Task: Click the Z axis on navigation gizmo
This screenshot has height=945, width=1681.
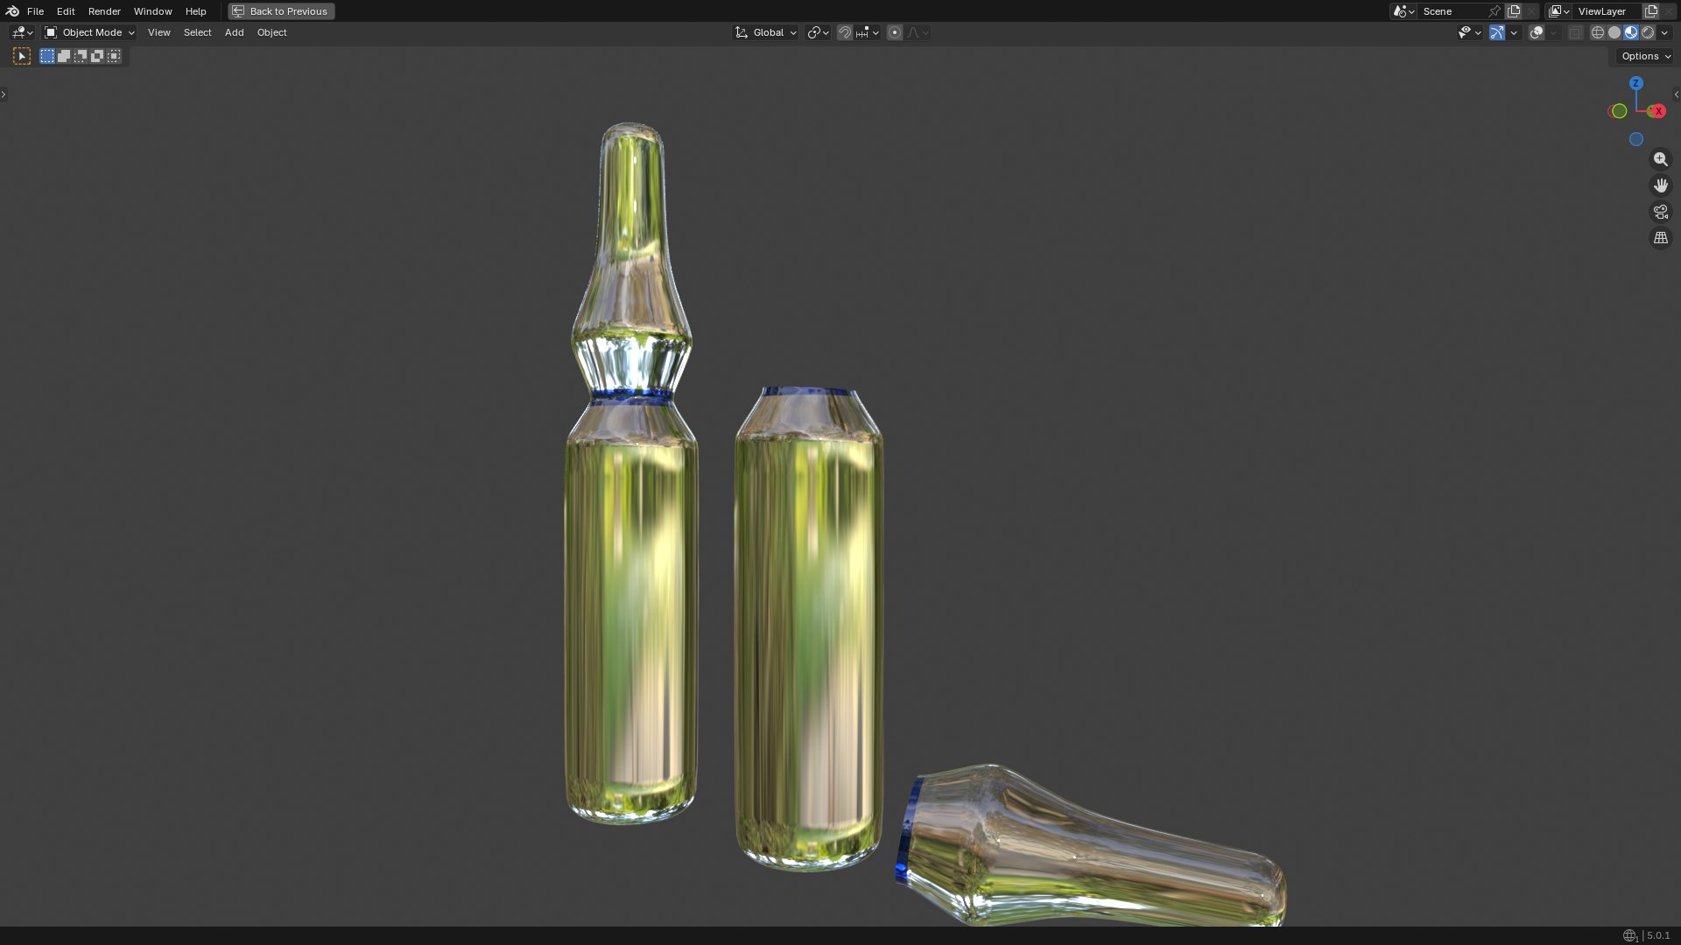Action: point(1635,83)
